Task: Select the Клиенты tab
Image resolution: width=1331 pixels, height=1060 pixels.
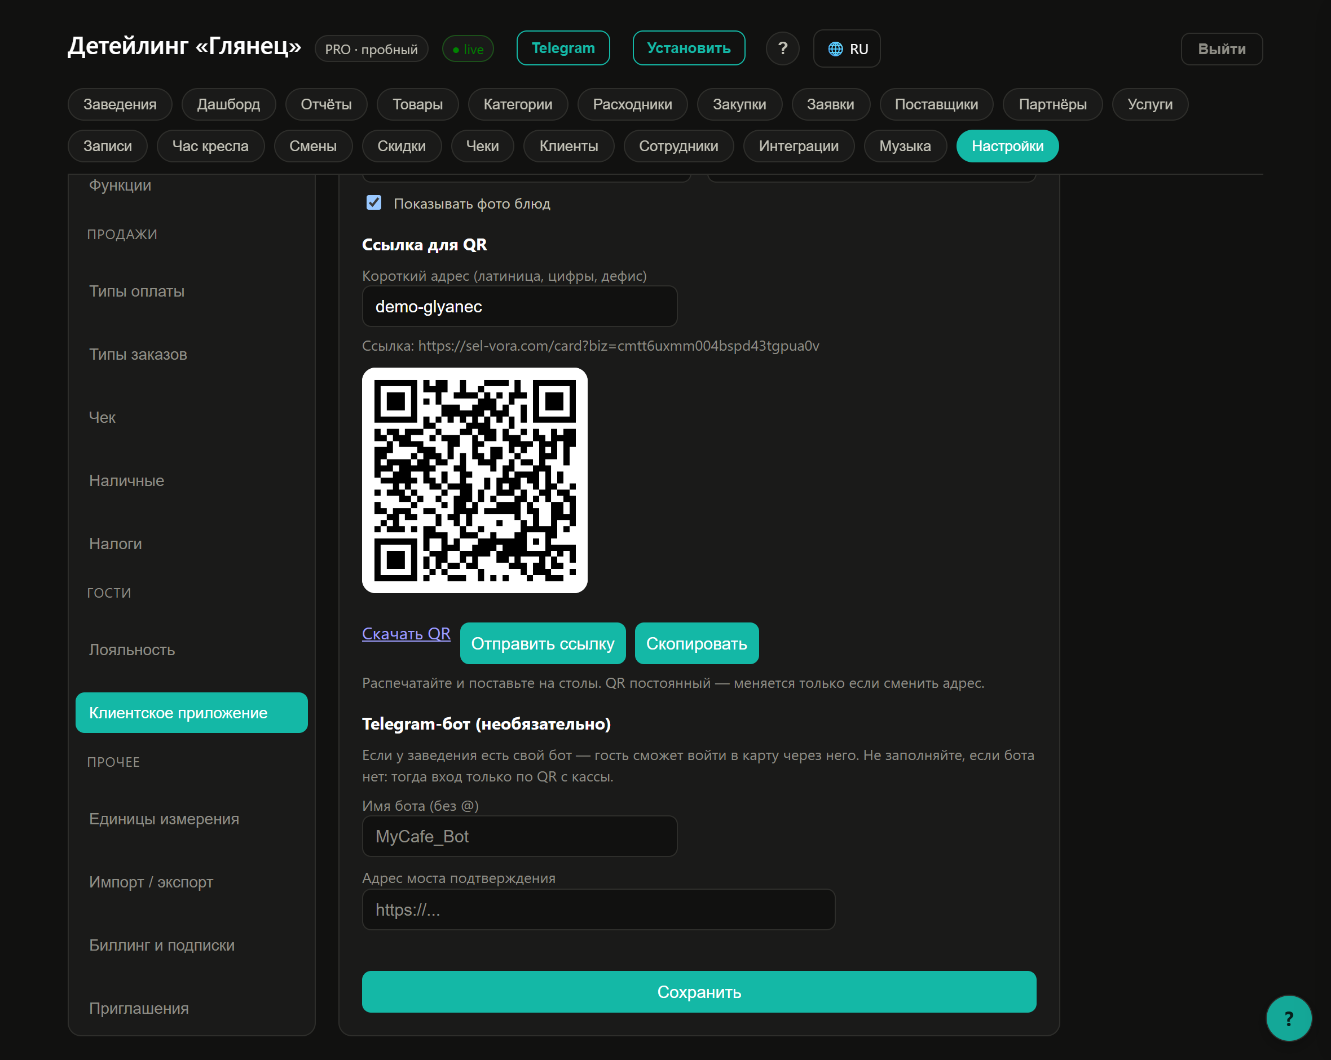Action: pyautogui.click(x=568, y=146)
